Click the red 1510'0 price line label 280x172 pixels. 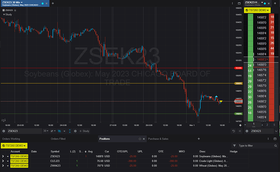238,68
